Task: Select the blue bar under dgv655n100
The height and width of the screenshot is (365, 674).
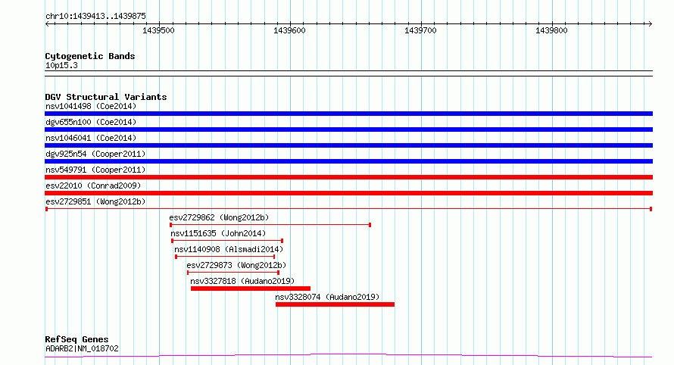Action: pos(348,129)
